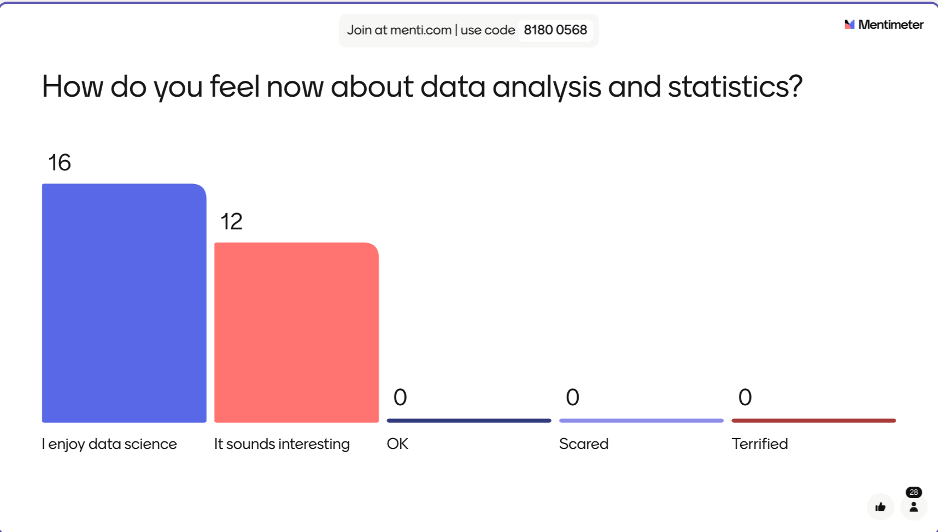Click the 'It sounds interesting' label
938x532 pixels.
click(x=282, y=444)
